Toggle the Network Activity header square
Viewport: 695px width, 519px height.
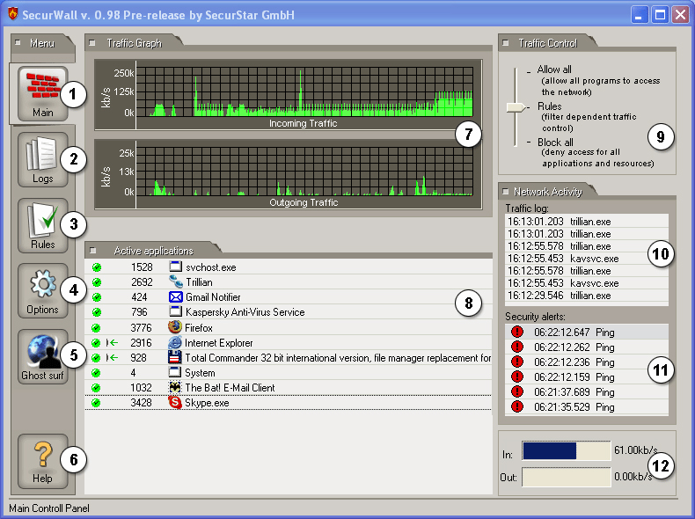tap(505, 192)
